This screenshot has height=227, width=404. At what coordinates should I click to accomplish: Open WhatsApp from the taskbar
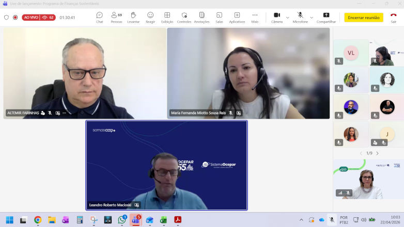(x=122, y=220)
